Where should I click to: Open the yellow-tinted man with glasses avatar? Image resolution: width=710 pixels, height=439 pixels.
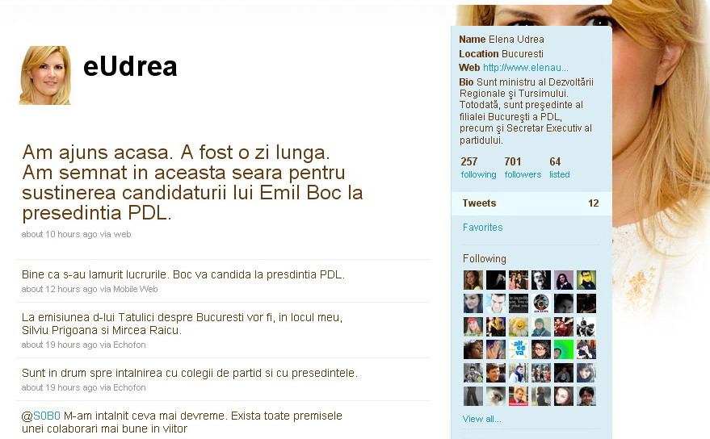[x=586, y=280]
